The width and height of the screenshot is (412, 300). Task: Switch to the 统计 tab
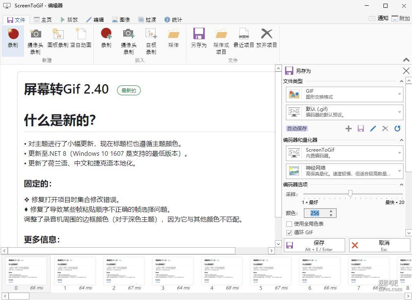pyautogui.click(x=173, y=20)
